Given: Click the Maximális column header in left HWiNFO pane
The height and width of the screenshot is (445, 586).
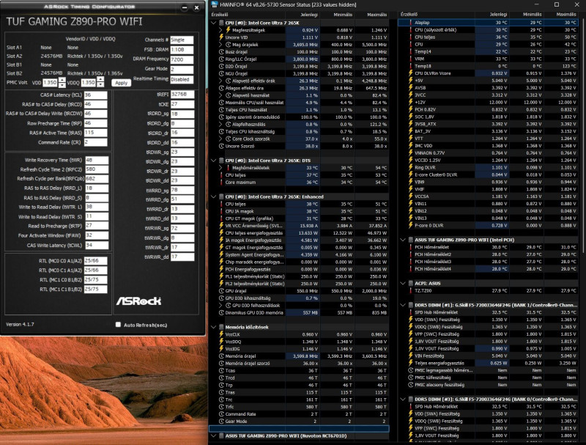Looking at the screenshot, I should tap(377, 15).
